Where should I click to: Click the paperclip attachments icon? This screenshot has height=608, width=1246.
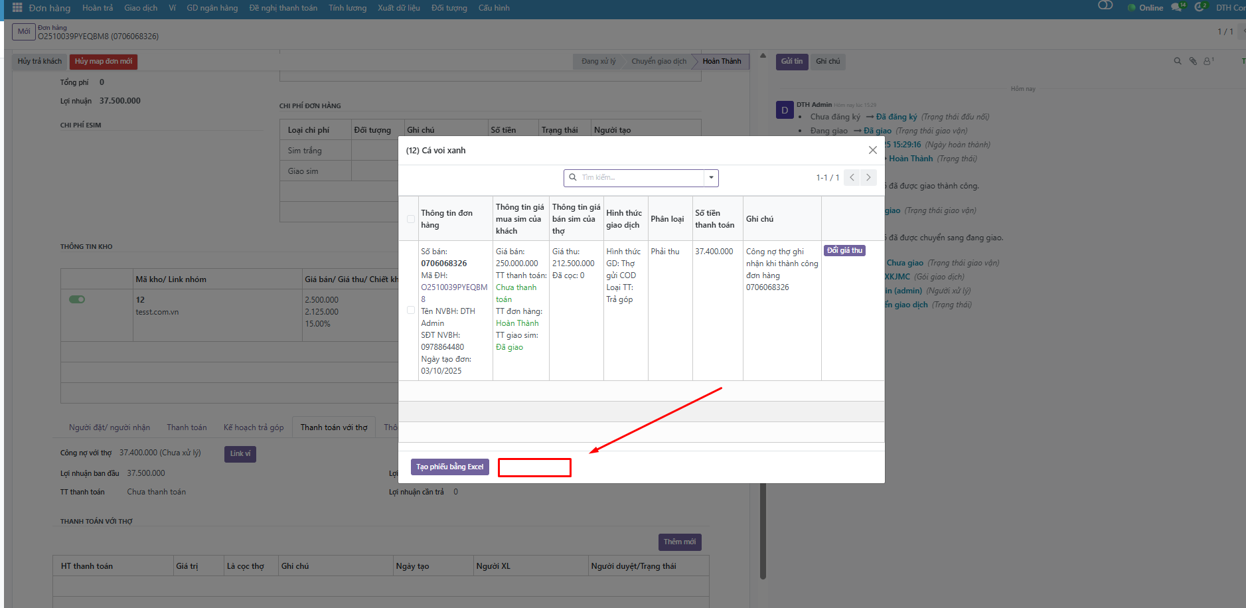click(x=1193, y=61)
